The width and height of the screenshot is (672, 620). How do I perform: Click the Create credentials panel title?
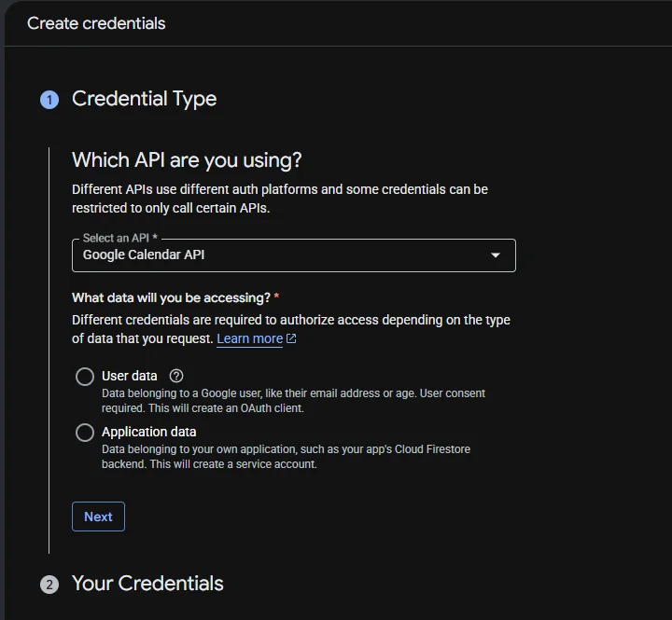tap(96, 23)
